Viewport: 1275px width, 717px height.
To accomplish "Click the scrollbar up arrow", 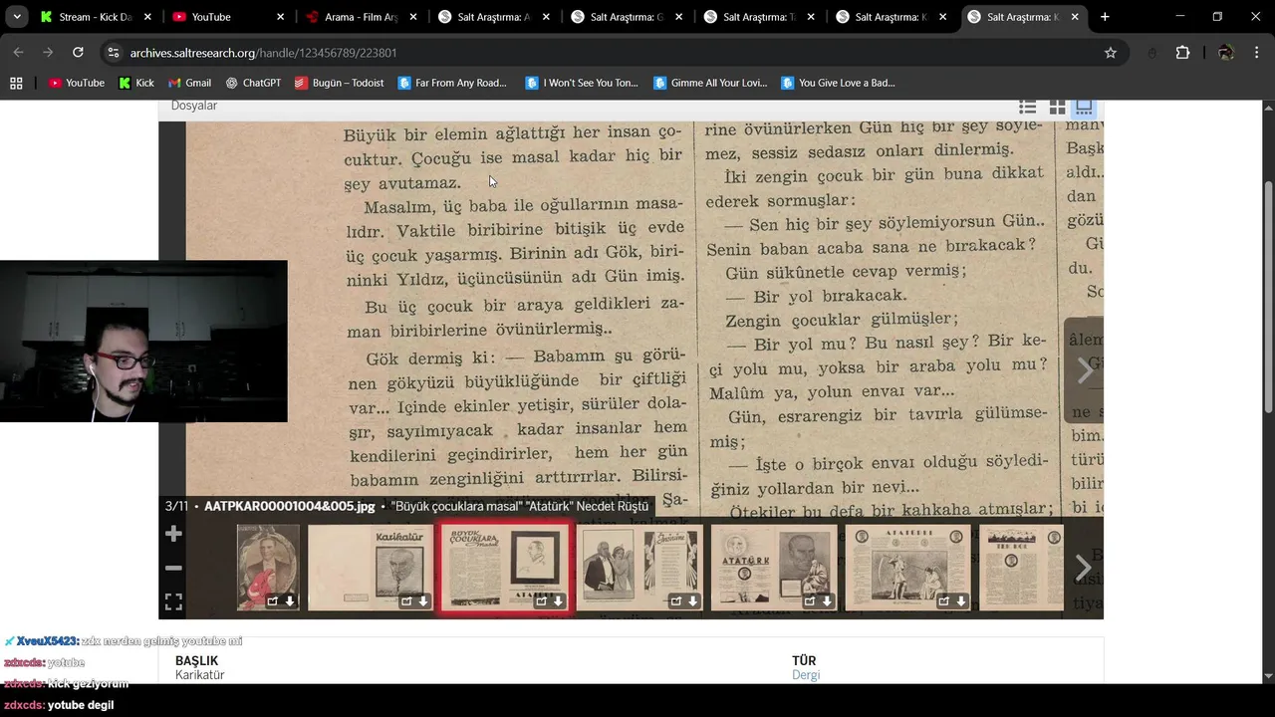I will click(x=1268, y=106).
